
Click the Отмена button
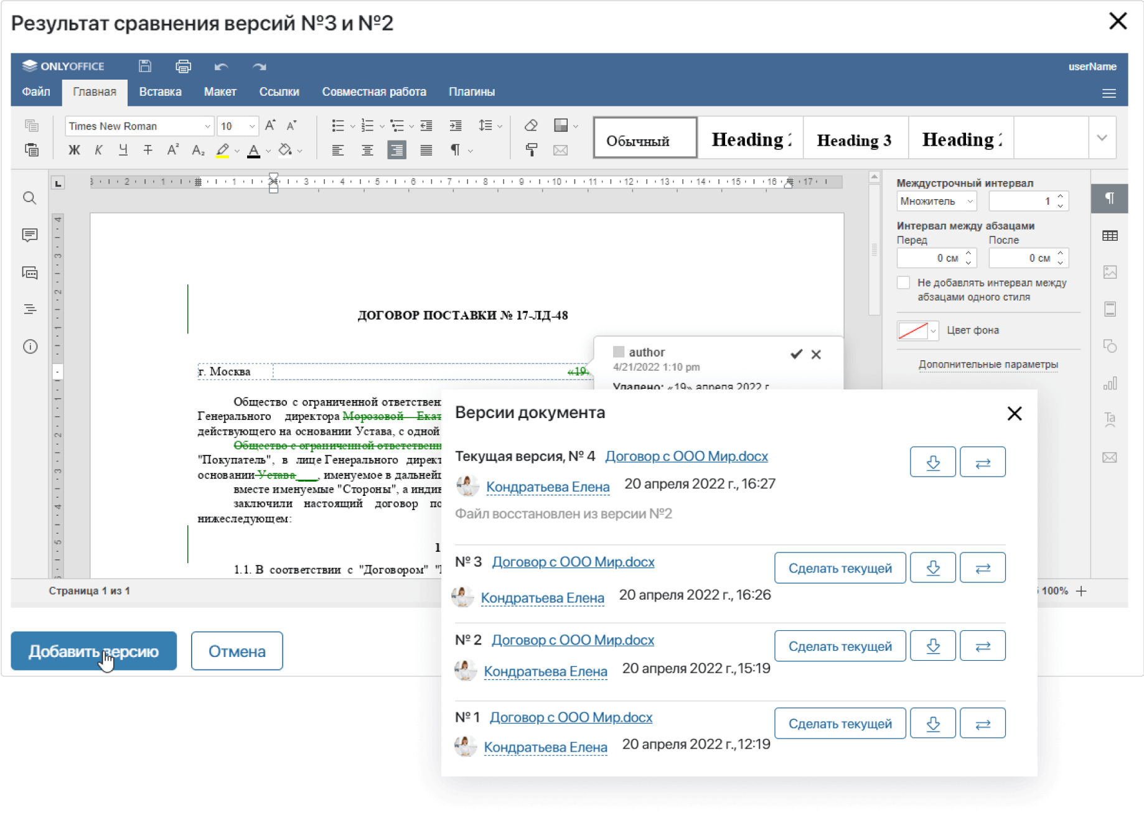[237, 651]
